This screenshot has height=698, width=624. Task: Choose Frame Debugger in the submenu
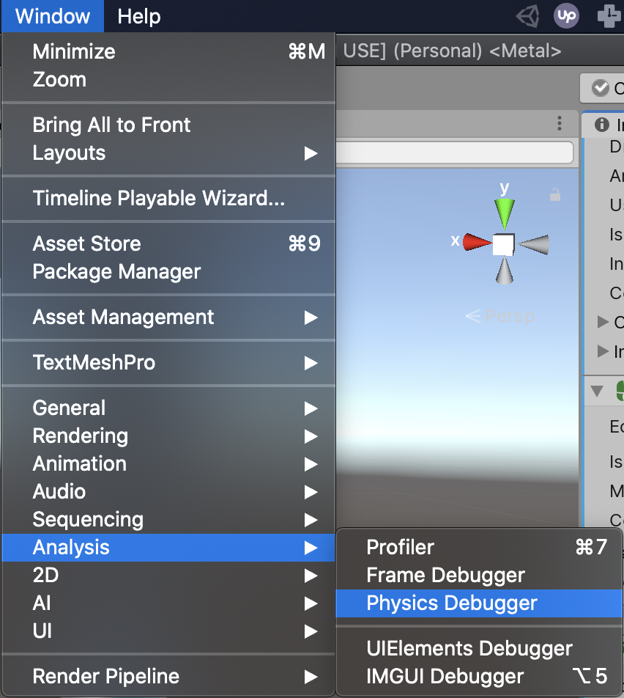click(x=445, y=576)
